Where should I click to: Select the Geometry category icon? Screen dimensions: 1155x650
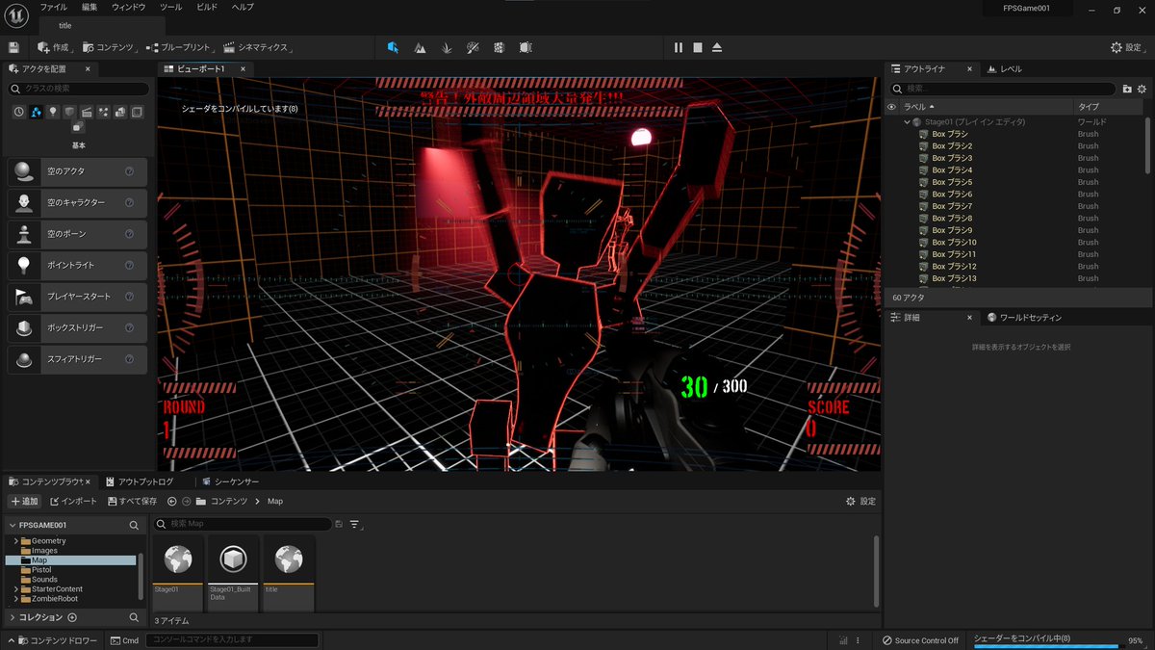tap(120, 113)
